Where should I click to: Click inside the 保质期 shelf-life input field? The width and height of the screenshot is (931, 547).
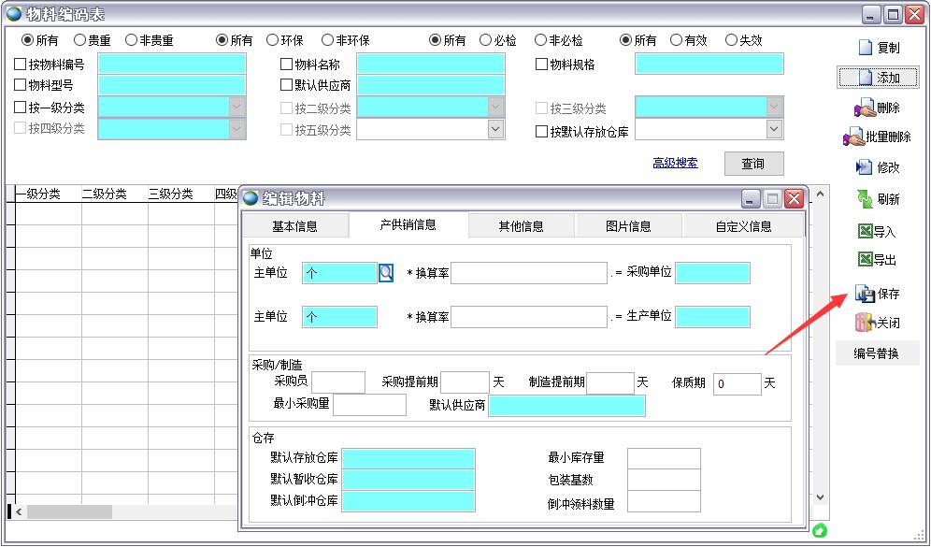pos(736,381)
